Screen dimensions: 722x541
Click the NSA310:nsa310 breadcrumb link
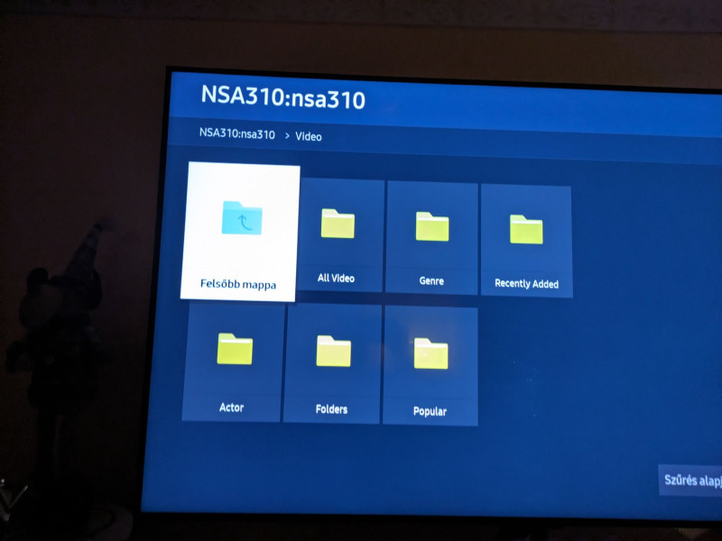click(x=237, y=133)
